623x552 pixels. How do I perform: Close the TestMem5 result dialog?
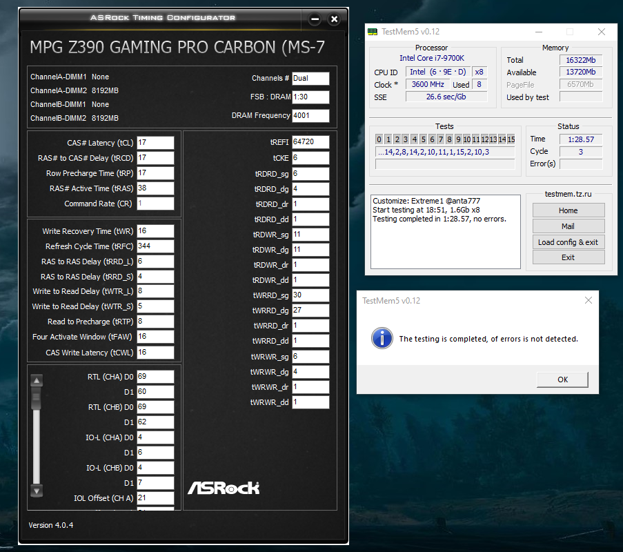[x=589, y=300]
